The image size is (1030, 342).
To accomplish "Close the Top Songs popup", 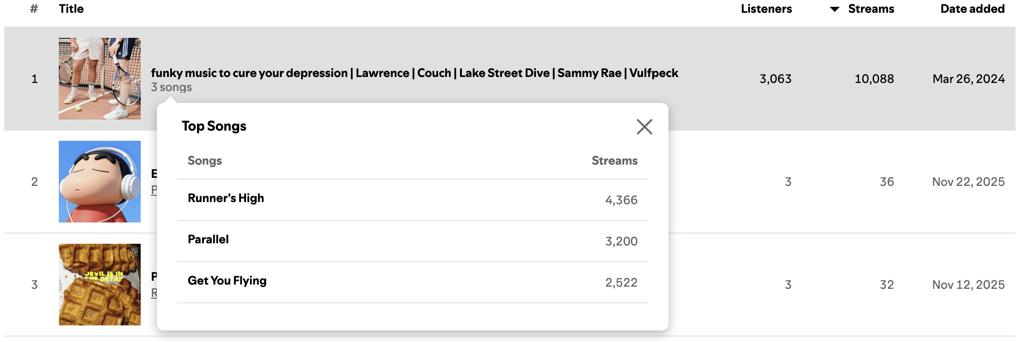I will point(644,127).
